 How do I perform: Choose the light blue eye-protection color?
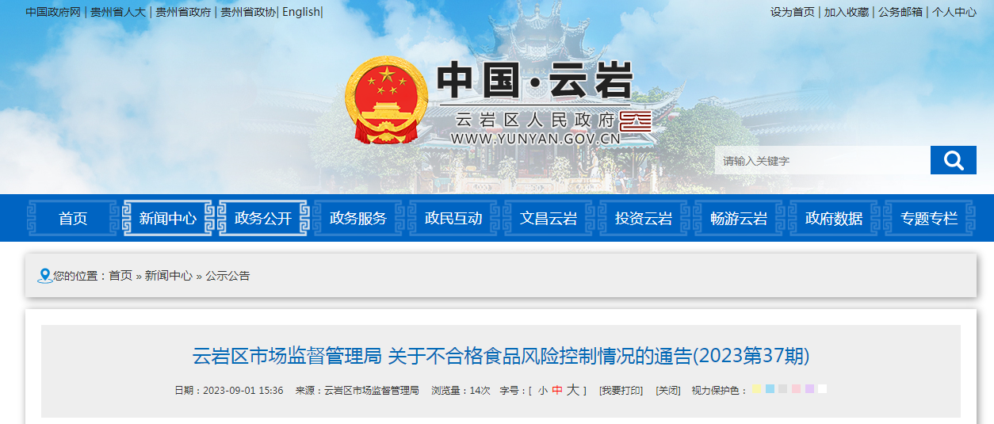click(770, 389)
